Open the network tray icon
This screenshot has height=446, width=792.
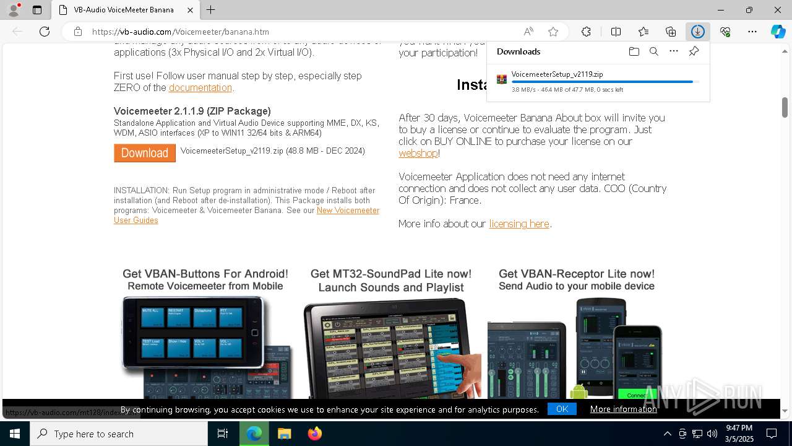(697, 434)
